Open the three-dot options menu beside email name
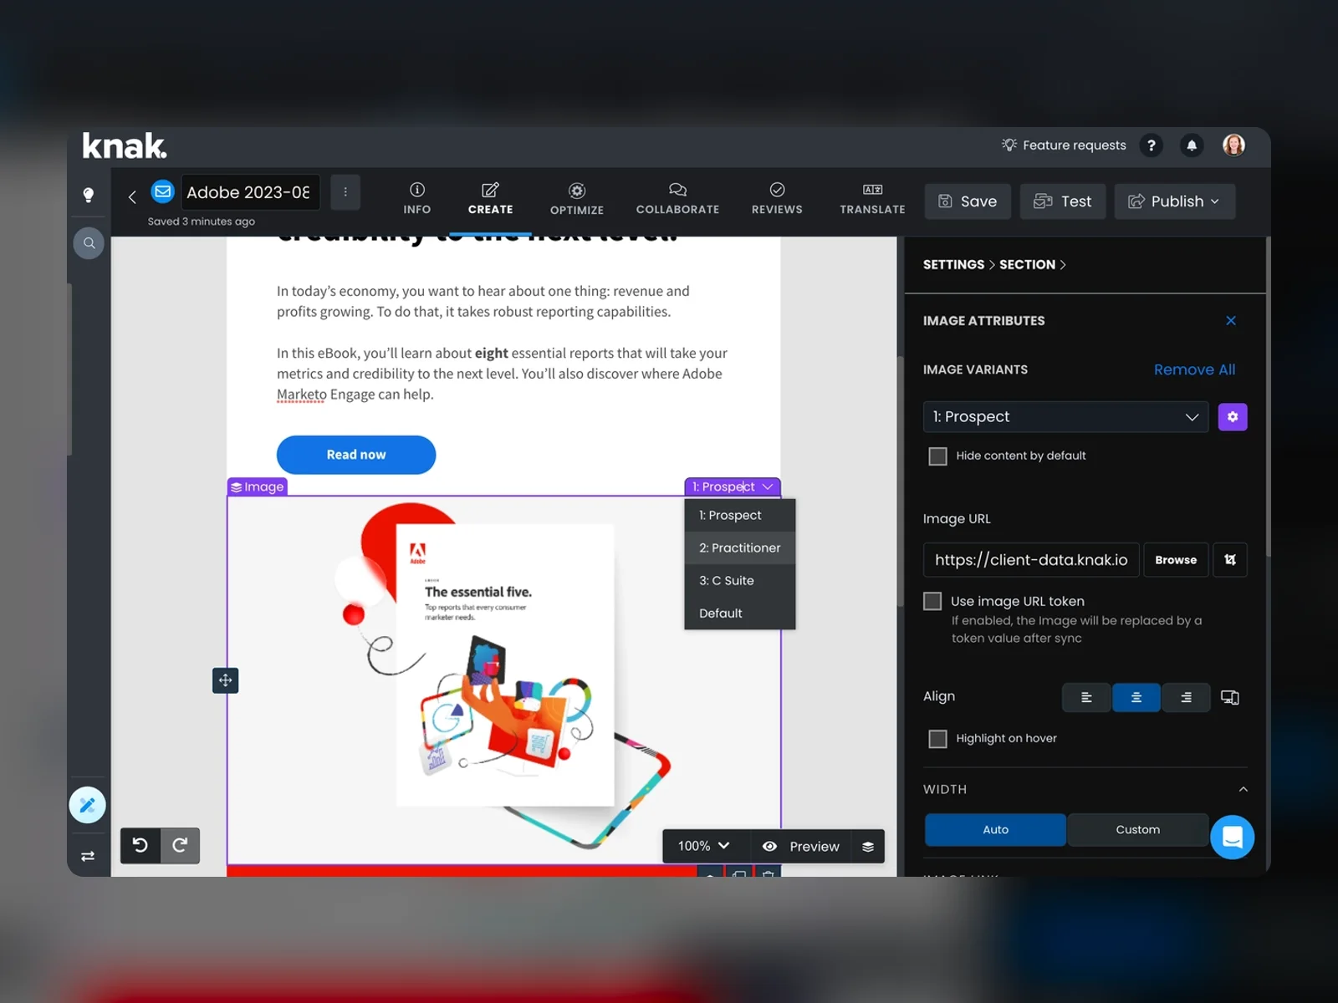 pyautogui.click(x=345, y=192)
